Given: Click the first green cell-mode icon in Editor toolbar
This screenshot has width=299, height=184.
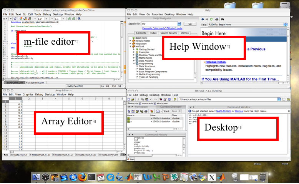Looking at the screenshot, I should [x=69, y=19].
